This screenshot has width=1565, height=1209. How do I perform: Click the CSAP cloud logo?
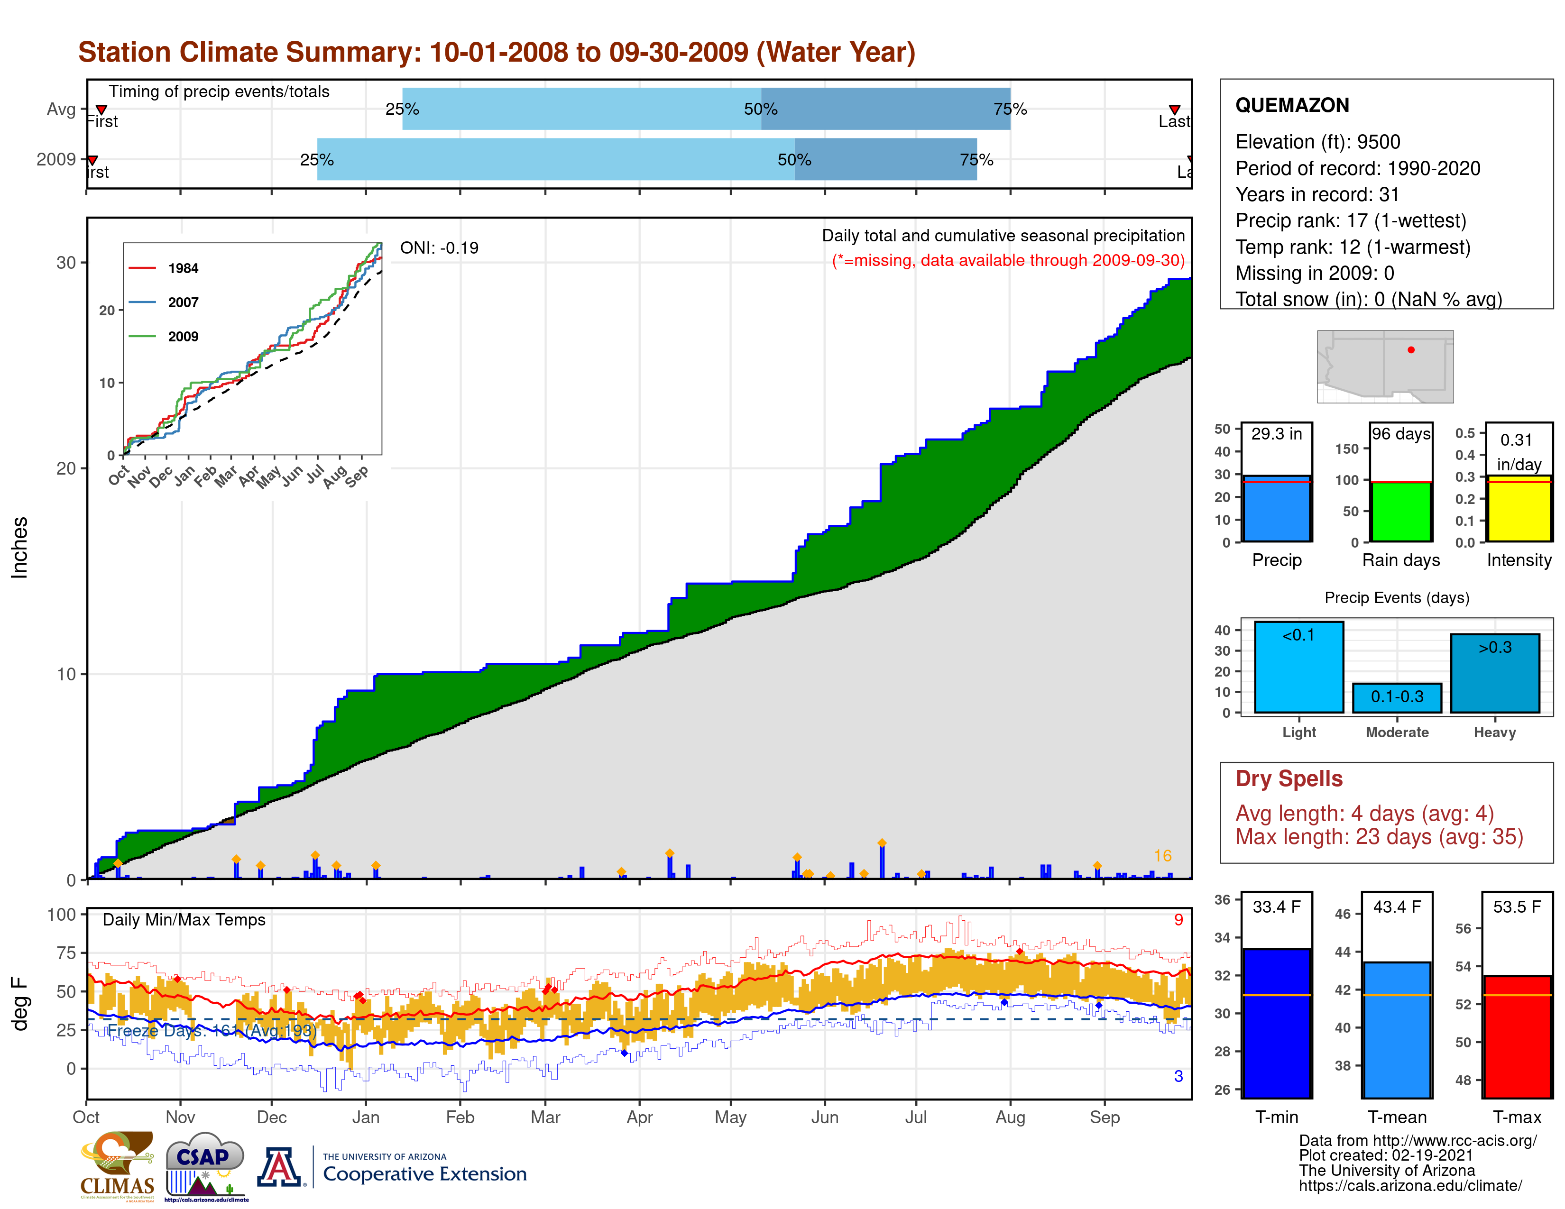pos(206,1166)
